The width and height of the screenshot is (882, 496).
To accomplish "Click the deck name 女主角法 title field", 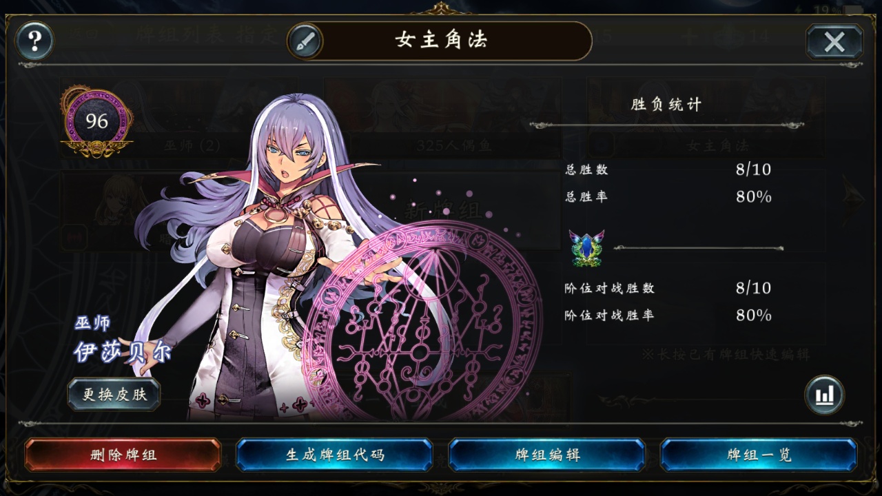I will click(x=441, y=41).
